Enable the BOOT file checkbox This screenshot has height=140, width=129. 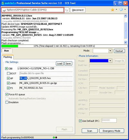click(x=8, y=74)
